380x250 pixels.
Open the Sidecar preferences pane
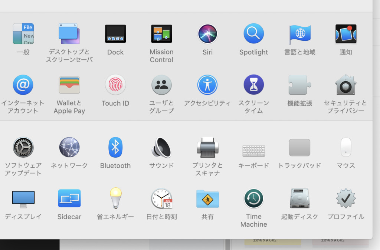pos(69,198)
